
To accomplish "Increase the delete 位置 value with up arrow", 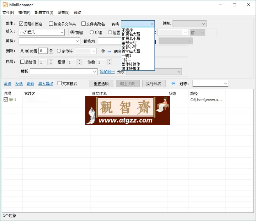I will click(x=51, y=49).
